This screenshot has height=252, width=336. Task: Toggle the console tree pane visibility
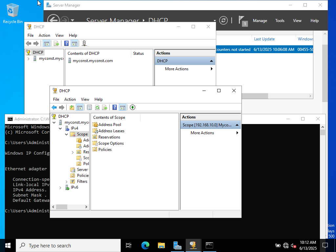coord(80,107)
